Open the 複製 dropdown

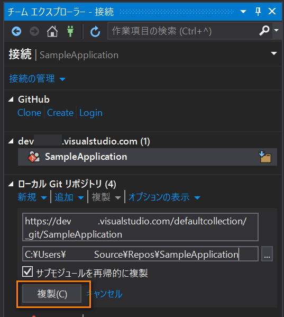tap(106, 197)
